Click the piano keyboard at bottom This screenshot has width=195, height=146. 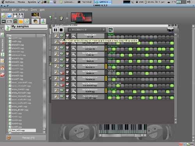[123, 129]
